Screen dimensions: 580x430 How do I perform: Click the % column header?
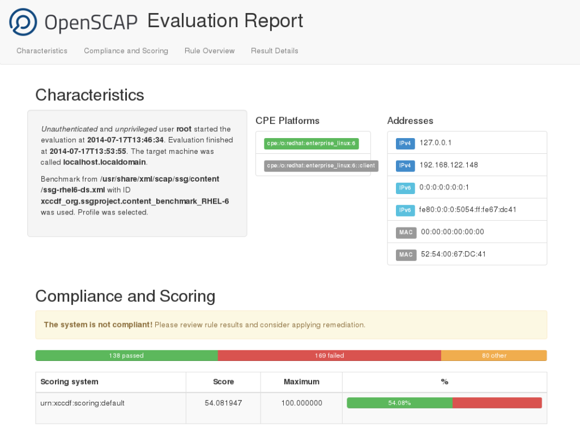pos(444,381)
